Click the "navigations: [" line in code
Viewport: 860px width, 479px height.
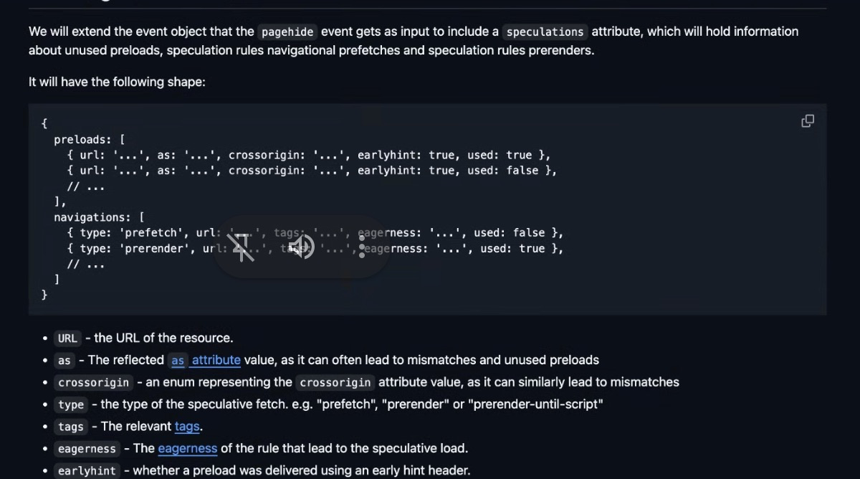(99, 217)
